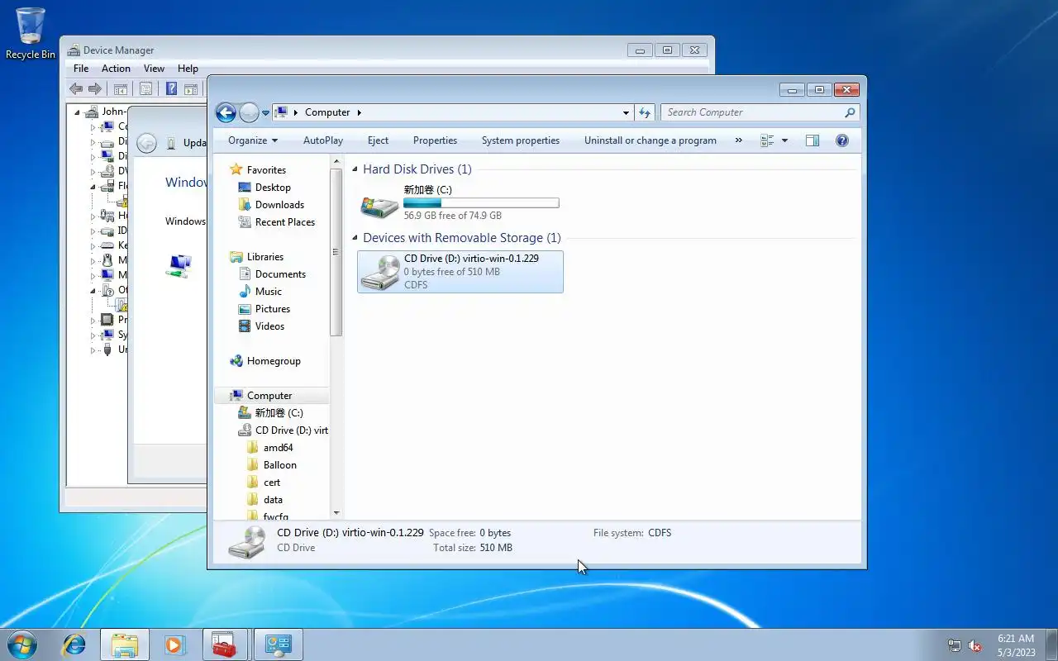
Task: Click blue Help icon in Device Manager toolbar
Action: click(171, 89)
